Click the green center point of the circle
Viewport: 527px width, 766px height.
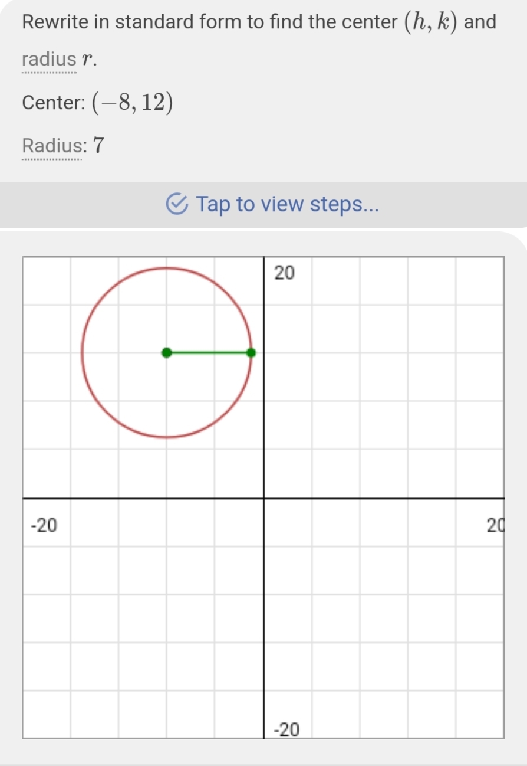167,353
